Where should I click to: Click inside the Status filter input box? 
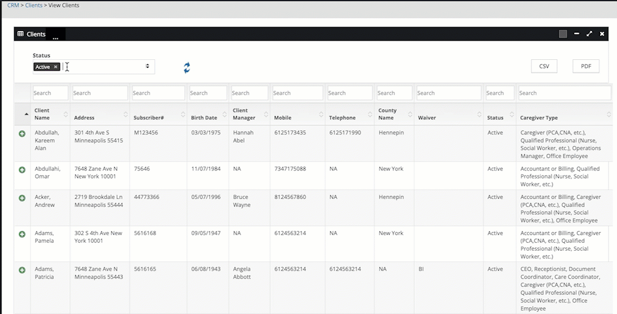point(94,67)
